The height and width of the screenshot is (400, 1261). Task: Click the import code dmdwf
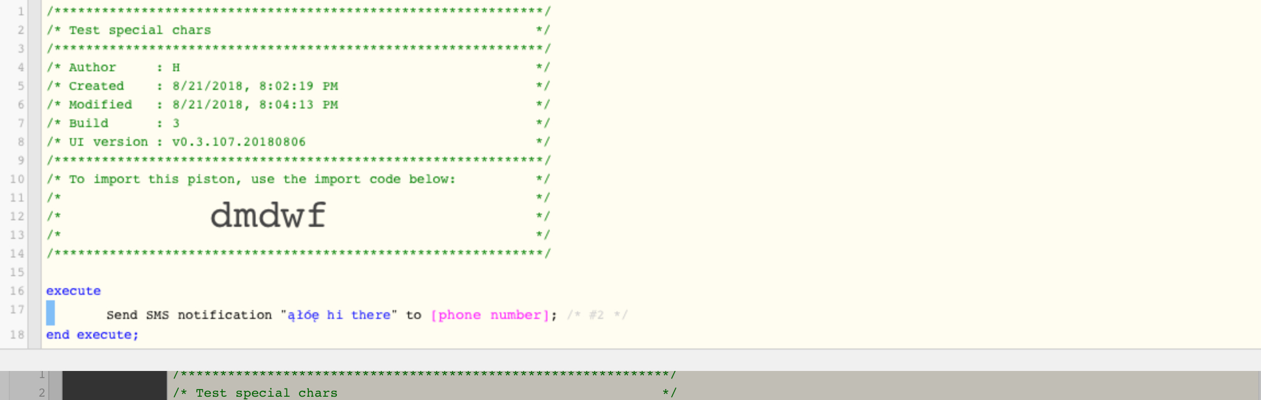pyautogui.click(x=268, y=215)
